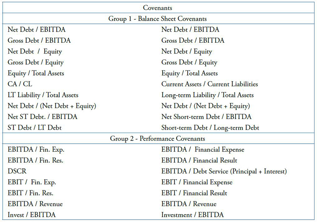Click the "EBIT / Fin. Exp." cell
317x222 pixels.
32,182
